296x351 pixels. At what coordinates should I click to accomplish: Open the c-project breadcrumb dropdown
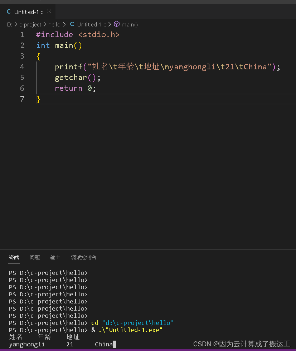pos(30,24)
